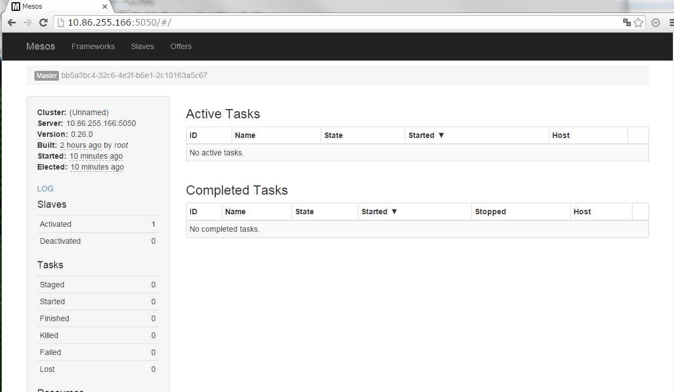Viewport: 674px width, 392px height.
Task: Toggle sort on Completed Tasks Started column
Action: [415, 212]
